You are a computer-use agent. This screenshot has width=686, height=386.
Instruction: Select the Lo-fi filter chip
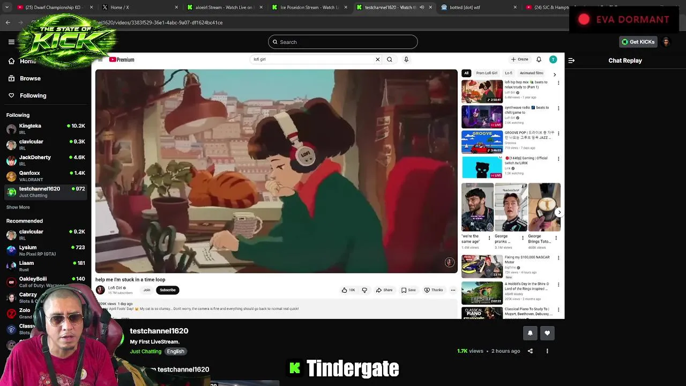tap(509, 73)
